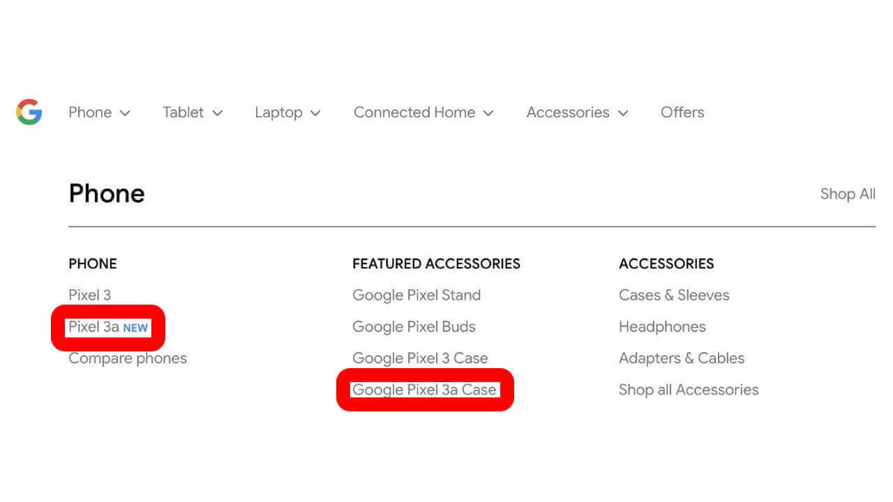893x502 pixels.
Task: Click Adapters & Cables
Action: coord(681,358)
